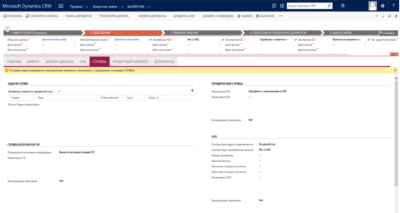The image size is (400, 213).
Task: Open the hamburger navigation menu
Action: (x=61, y=6)
